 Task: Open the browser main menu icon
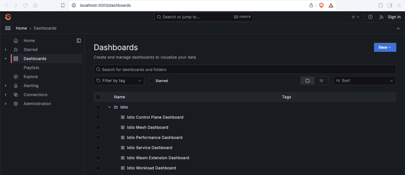click(x=399, y=5)
